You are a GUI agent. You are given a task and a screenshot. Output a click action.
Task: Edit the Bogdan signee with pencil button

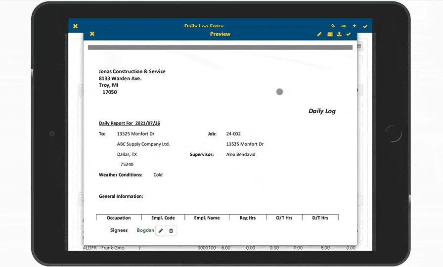161,230
